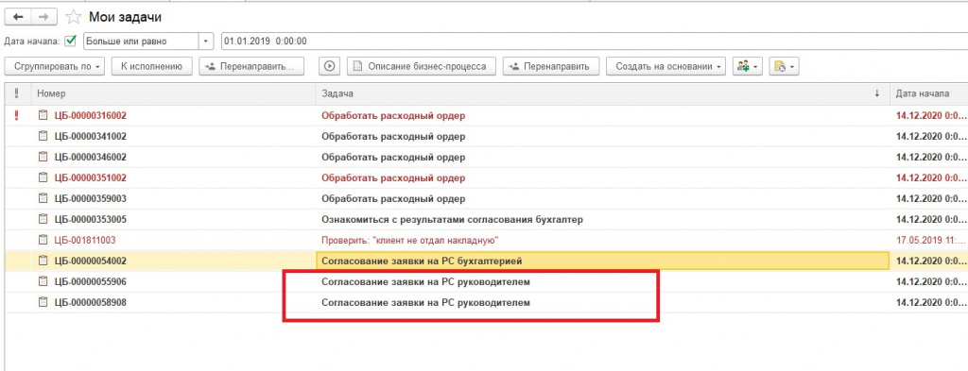Open task Согласование заявки на РС бухгалтерией

(422, 261)
